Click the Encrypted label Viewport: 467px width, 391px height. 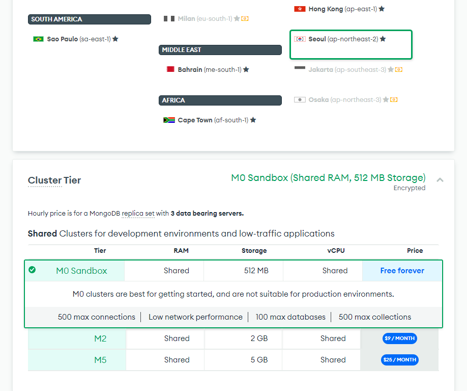tap(409, 188)
